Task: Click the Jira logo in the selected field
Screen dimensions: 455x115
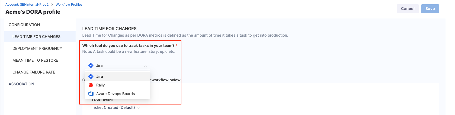Action: click(91, 65)
